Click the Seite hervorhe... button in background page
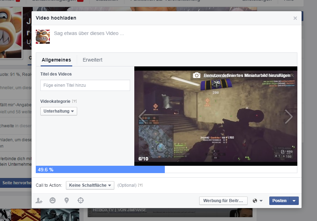 (16, 183)
